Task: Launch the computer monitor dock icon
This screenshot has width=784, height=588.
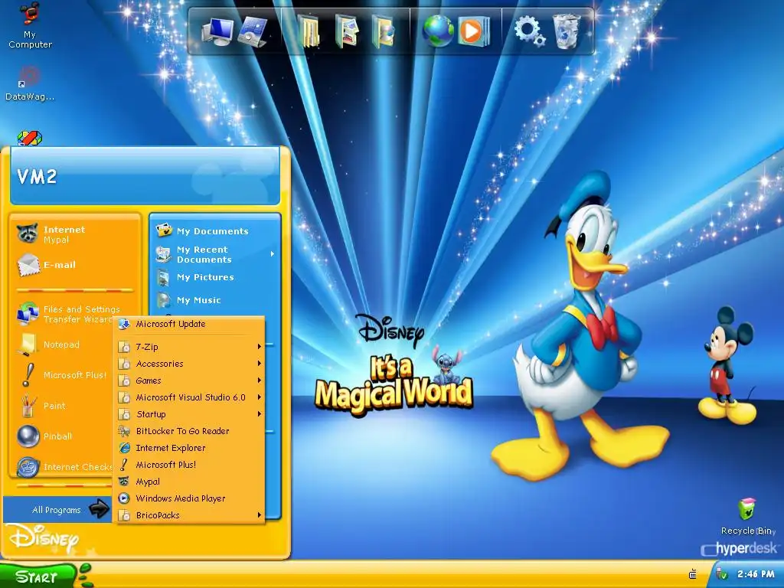Action: tap(217, 32)
